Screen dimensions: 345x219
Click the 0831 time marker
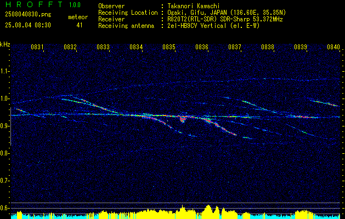click(x=37, y=47)
